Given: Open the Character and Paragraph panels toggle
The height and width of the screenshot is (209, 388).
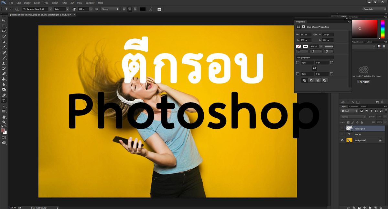Looking at the screenshot, I should (x=159, y=9).
